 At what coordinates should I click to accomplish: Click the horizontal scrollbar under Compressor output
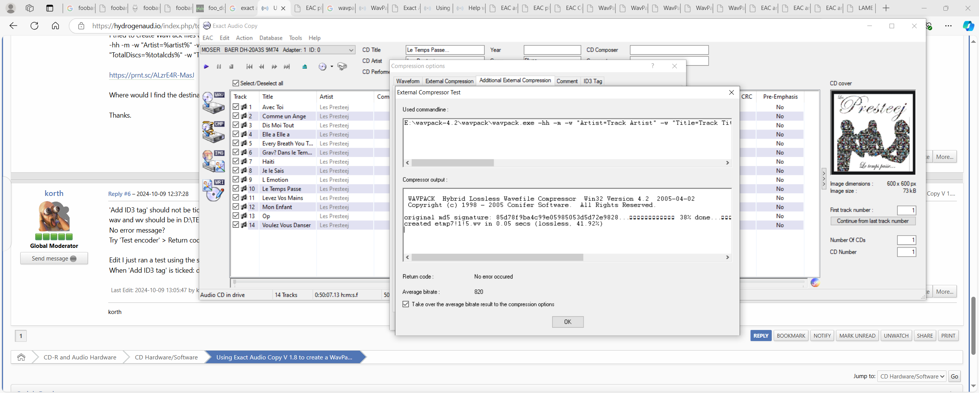(x=497, y=257)
